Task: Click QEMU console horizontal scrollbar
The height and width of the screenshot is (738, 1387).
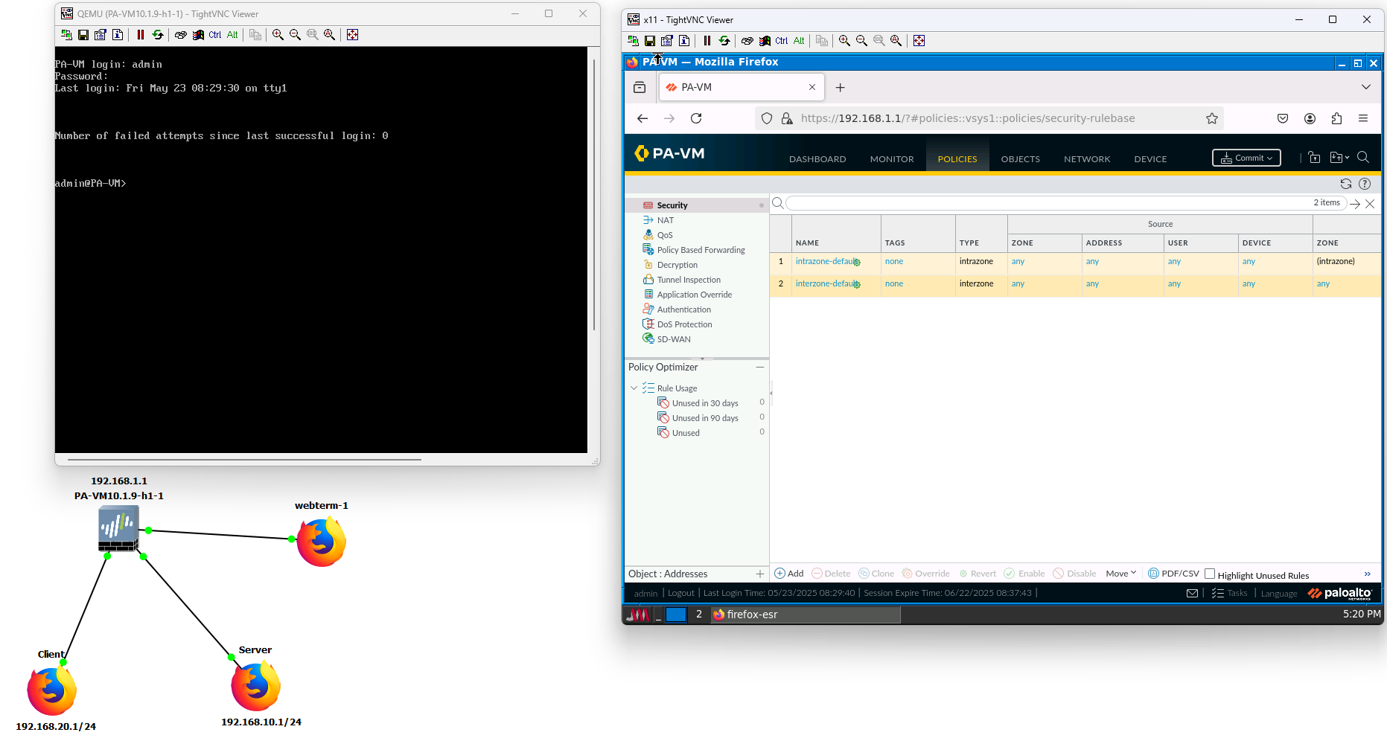Action: (244, 460)
